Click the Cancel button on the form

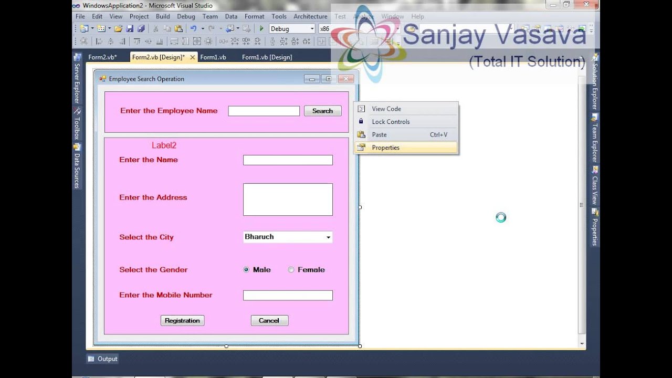pos(269,321)
